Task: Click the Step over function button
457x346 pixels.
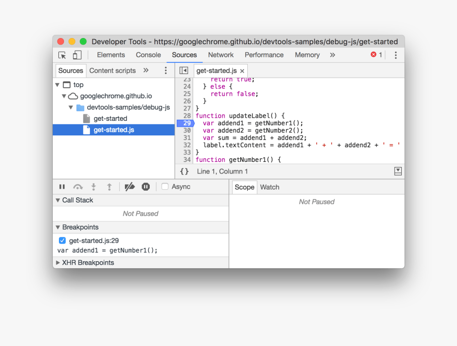Action: coord(78,187)
